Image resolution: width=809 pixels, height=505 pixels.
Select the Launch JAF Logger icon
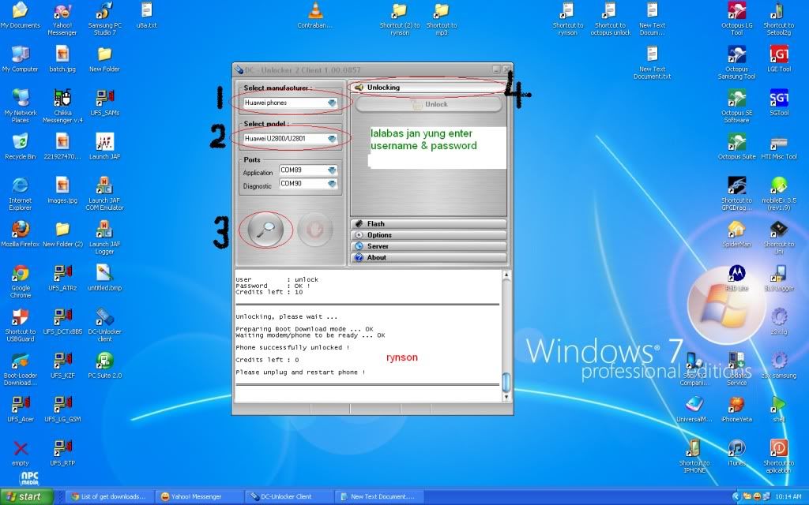click(x=105, y=238)
